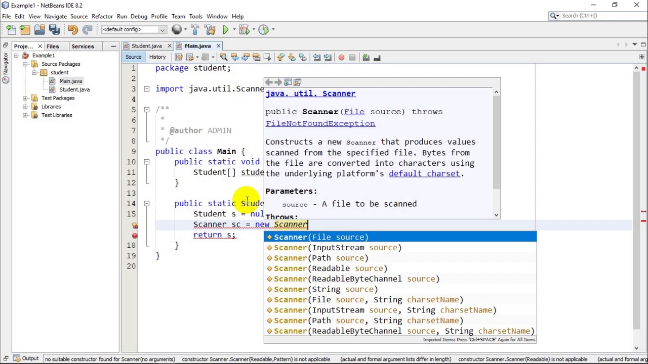Viewport: 648px width, 364px height.
Task: Open Javadoc in external browser icon
Action: (288, 82)
